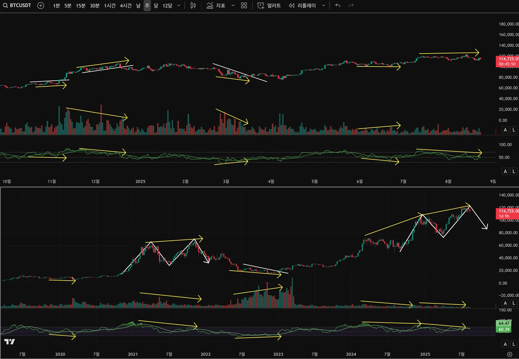Select the 15분 timeframe
The height and width of the screenshot is (359, 519).
tap(81, 6)
